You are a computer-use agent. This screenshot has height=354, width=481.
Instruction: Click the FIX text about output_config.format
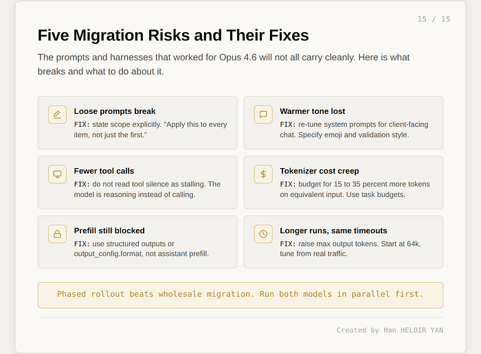click(x=141, y=248)
